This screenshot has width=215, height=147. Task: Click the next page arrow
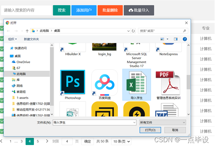pyautogui.click(x=47, y=141)
